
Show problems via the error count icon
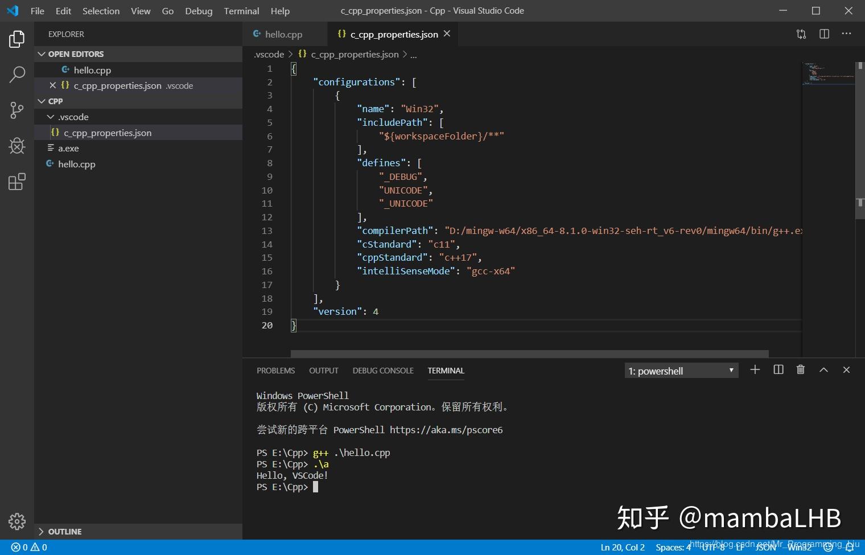coord(25,546)
